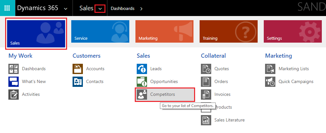
Task: Click the Sales group heading
Action: click(x=143, y=56)
